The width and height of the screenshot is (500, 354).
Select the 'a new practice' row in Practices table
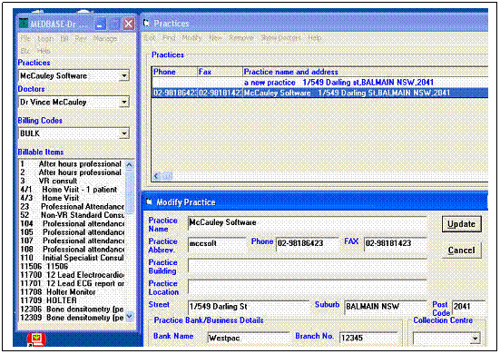click(319, 83)
